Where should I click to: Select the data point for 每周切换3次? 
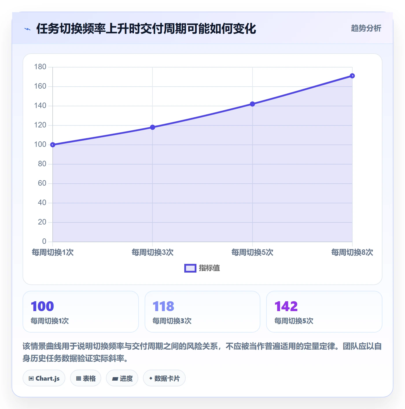(x=152, y=127)
